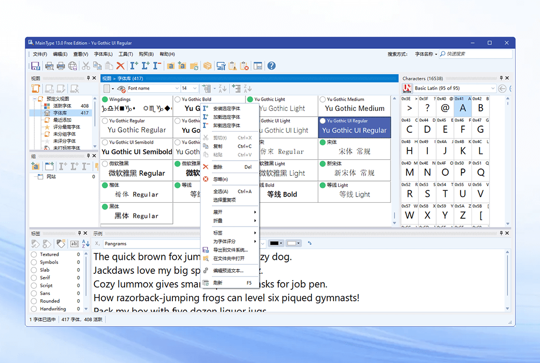
Task: Click the white background color swatch
Action: coord(291,243)
